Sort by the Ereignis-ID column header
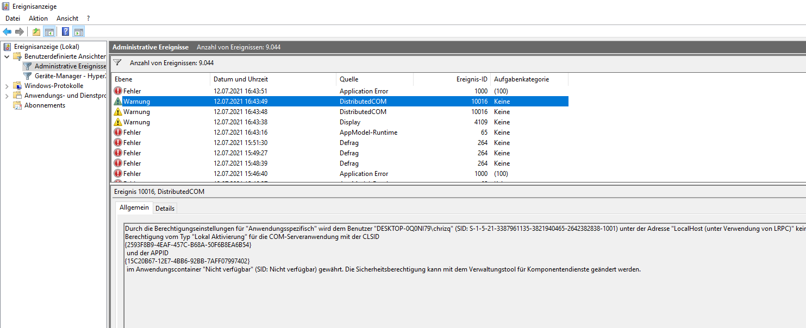The image size is (806, 328). (x=452, y=79)
